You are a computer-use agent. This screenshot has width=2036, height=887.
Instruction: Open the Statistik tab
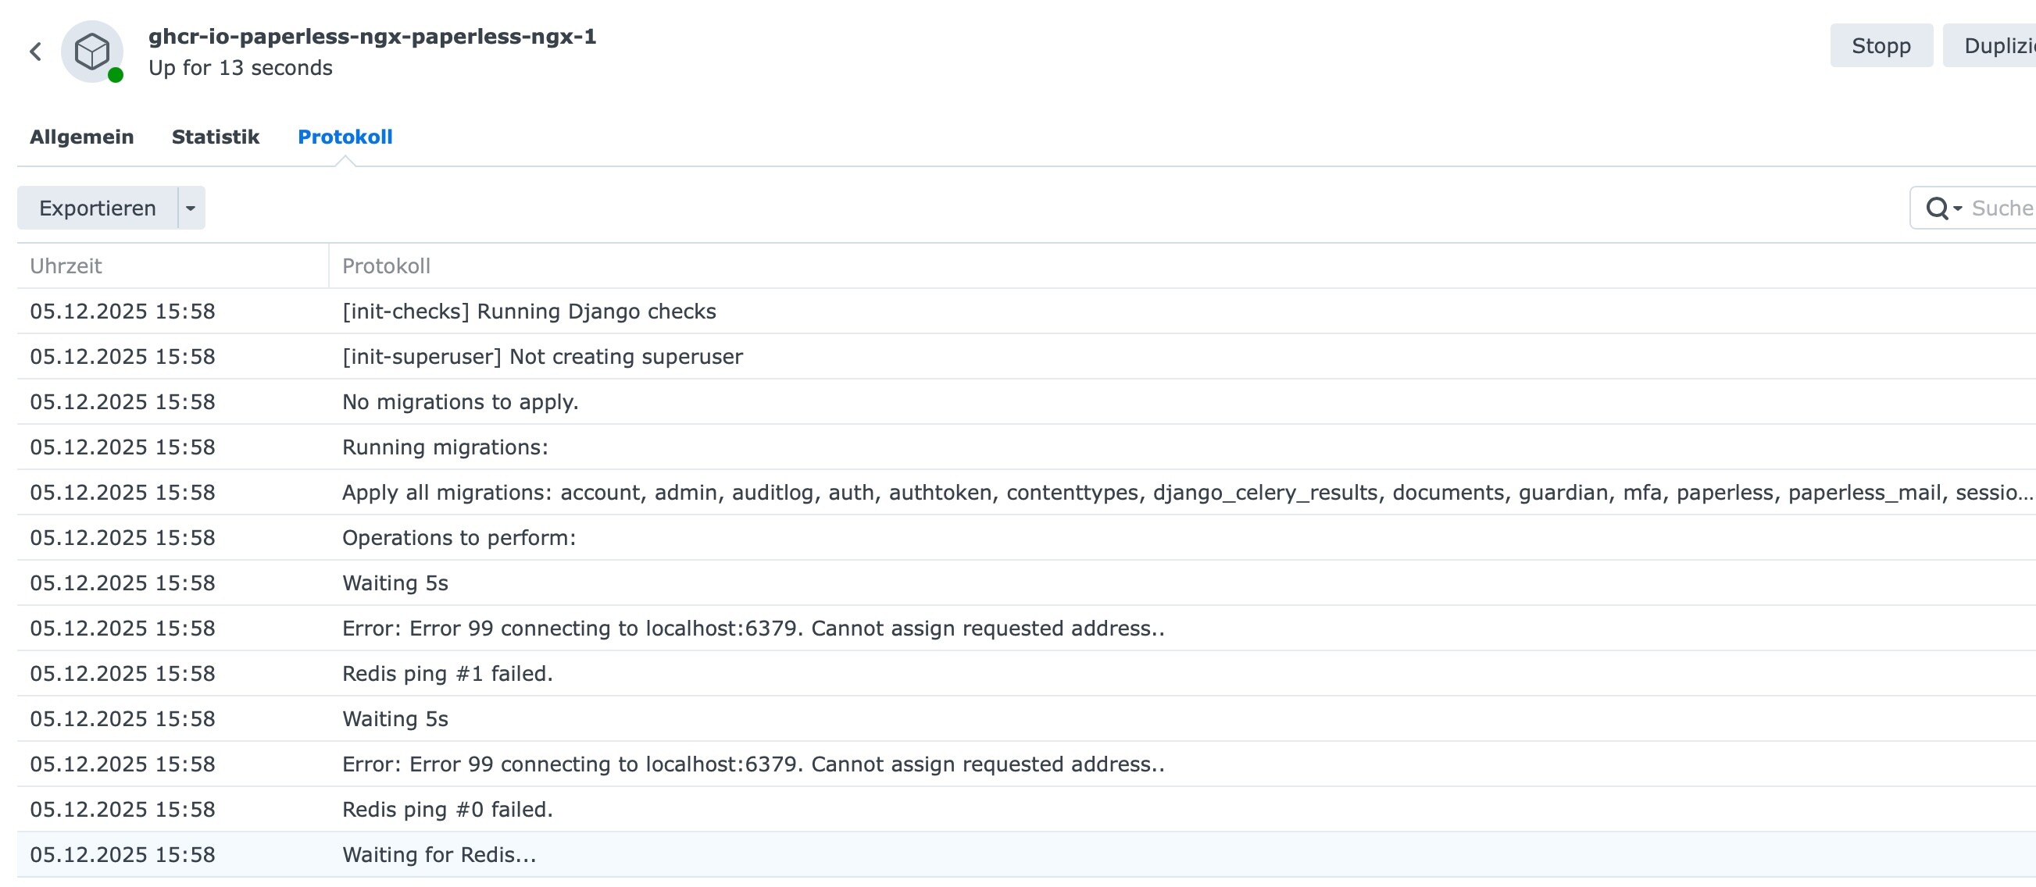215,137
